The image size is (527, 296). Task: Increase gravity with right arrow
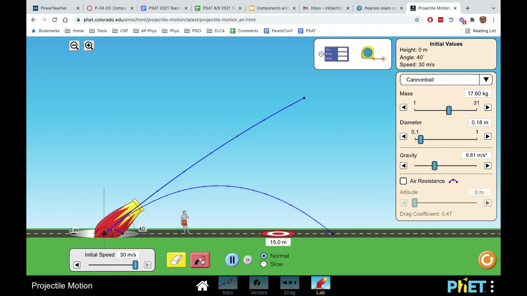tap(487, 166)
